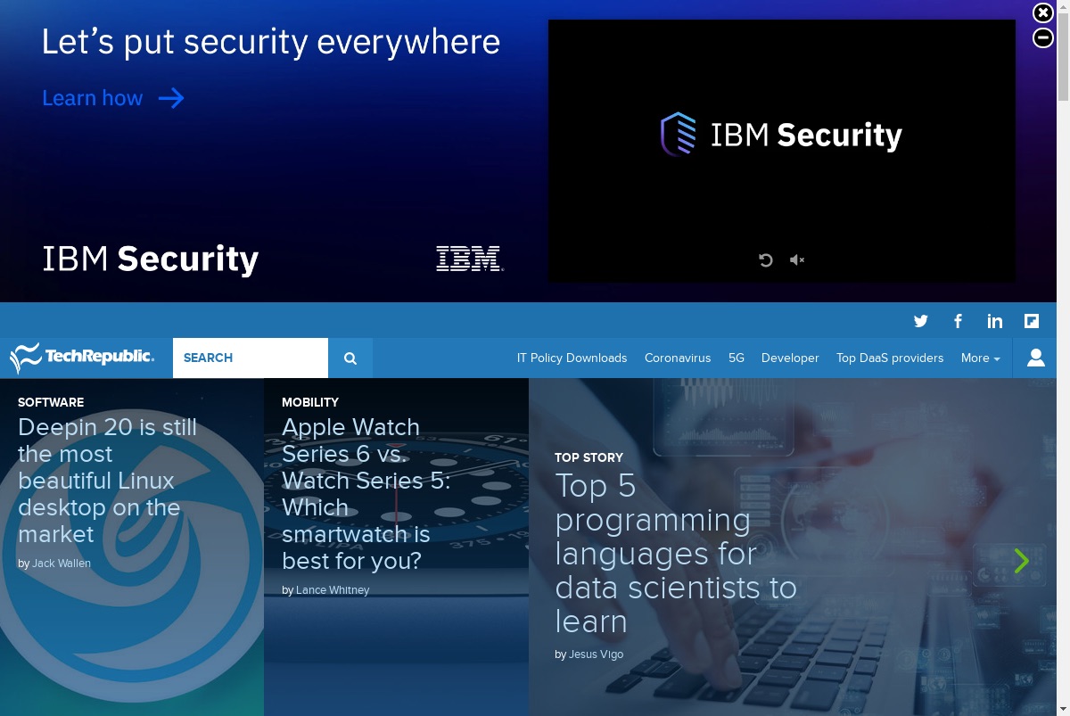The image size is (1070, 716).
Task: Expand the More dropdown menu
Action: pos(980,358)
